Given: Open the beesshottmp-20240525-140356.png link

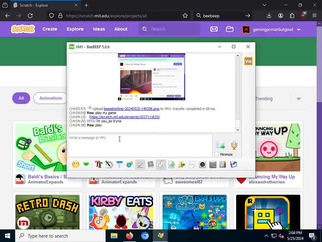Looking at the screenshot, I should 131,109.
